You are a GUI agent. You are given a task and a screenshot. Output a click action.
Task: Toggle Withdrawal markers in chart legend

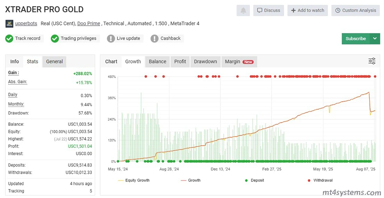point(321,180)
